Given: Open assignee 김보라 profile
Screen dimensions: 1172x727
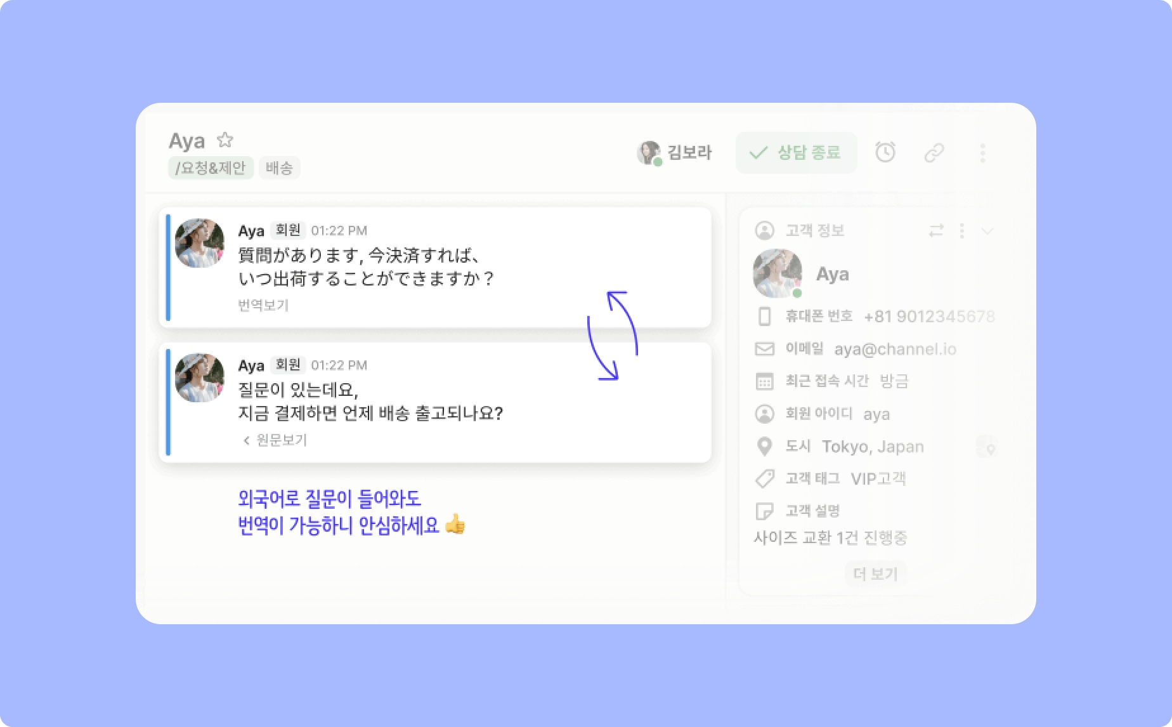Looking at the screenshot, I should coord(674,152).
